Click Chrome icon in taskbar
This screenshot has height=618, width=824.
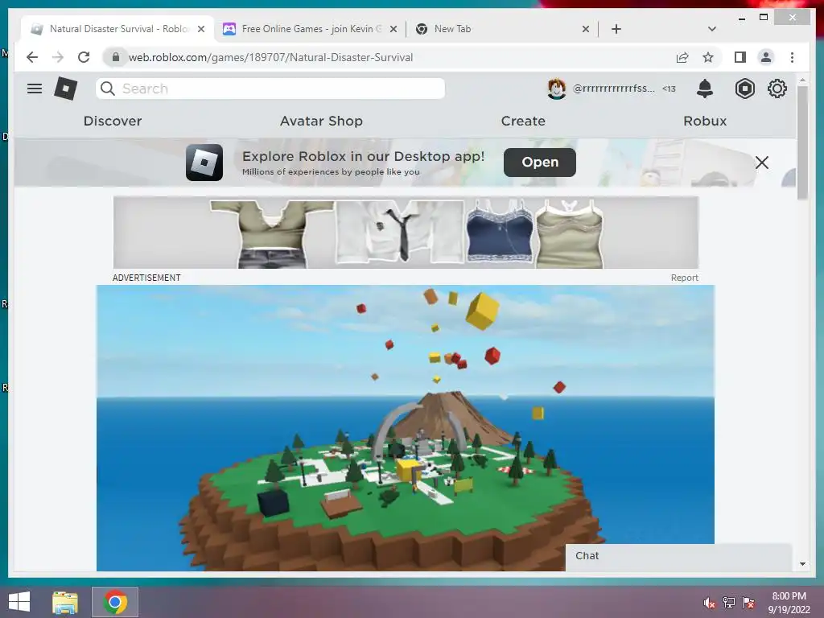[x=115, y=602]
